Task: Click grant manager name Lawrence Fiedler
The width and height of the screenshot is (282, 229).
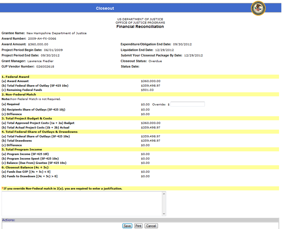Action: pyautogui.click(x=40, y=61)
